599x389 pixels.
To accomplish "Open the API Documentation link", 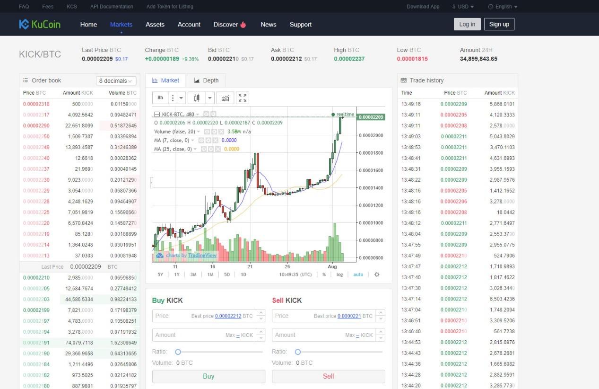I will point(112,7).
